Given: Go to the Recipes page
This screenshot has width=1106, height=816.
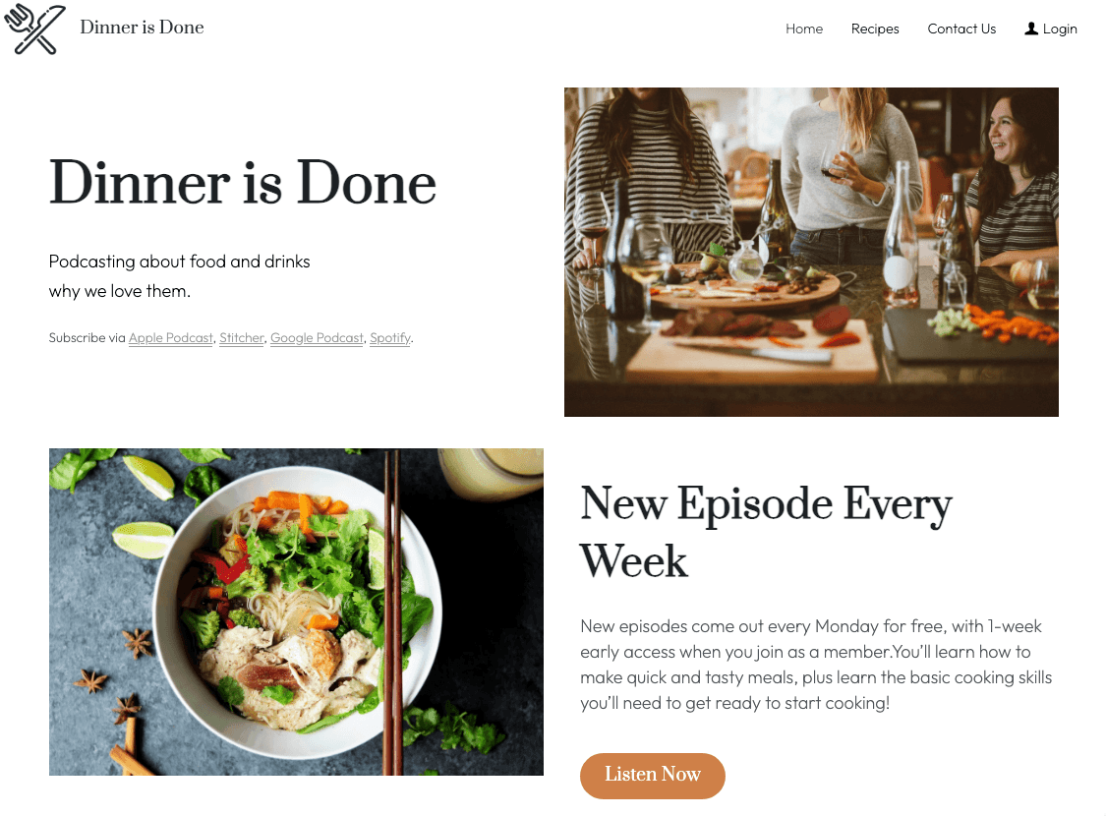Looking at the screenshot, I should pos(875,29).
